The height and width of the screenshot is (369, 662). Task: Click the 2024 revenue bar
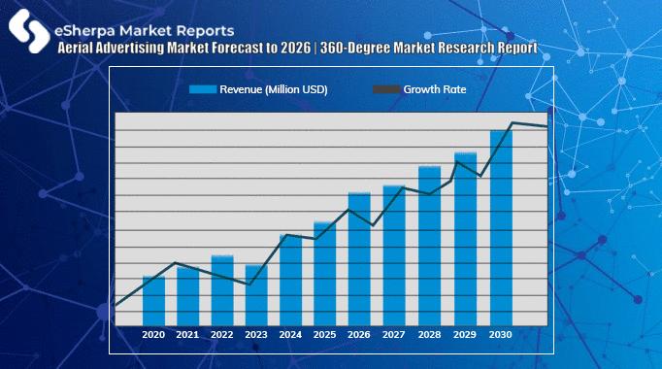290,280
